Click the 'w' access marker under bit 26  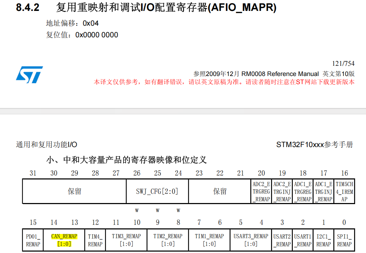coord(137,210)
